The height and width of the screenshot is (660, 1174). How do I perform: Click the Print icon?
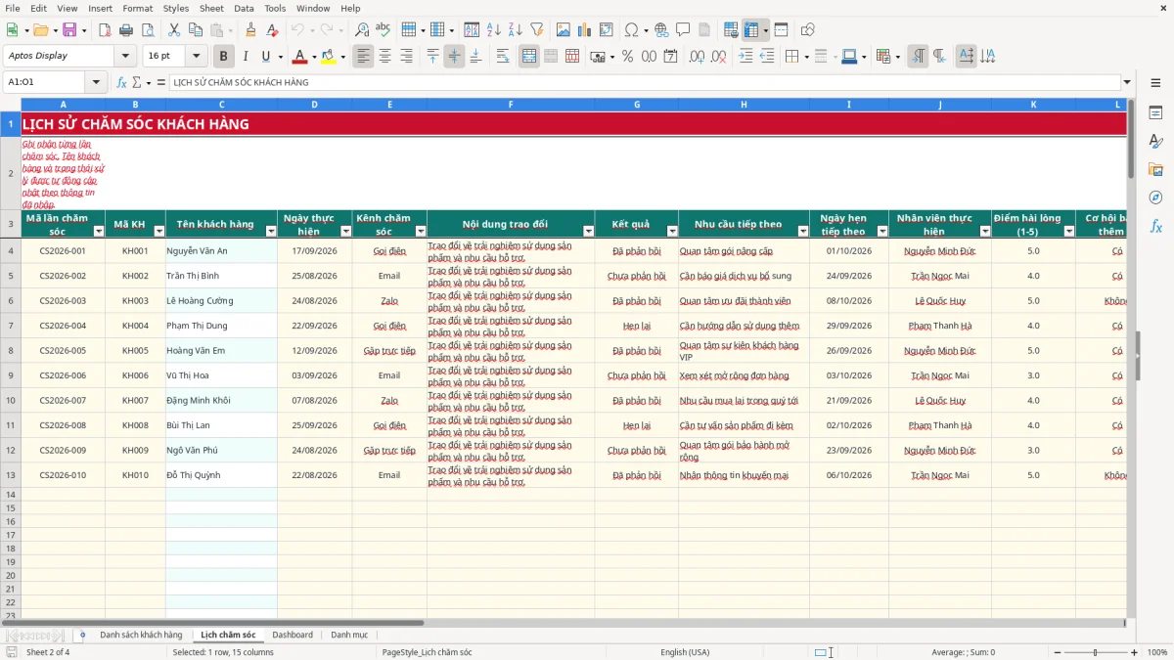pyautogui.click(x=125, y=30)
